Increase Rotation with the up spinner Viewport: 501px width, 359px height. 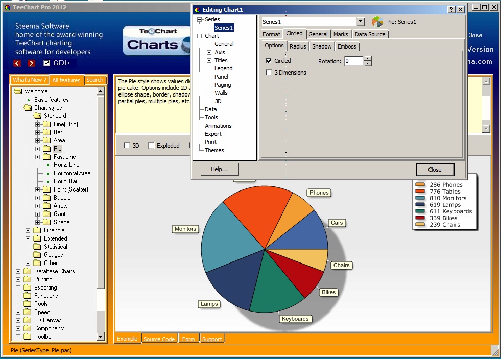(368, 58)
